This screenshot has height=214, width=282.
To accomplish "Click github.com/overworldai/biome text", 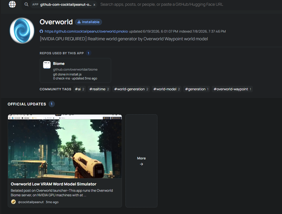I will point(75,69).
